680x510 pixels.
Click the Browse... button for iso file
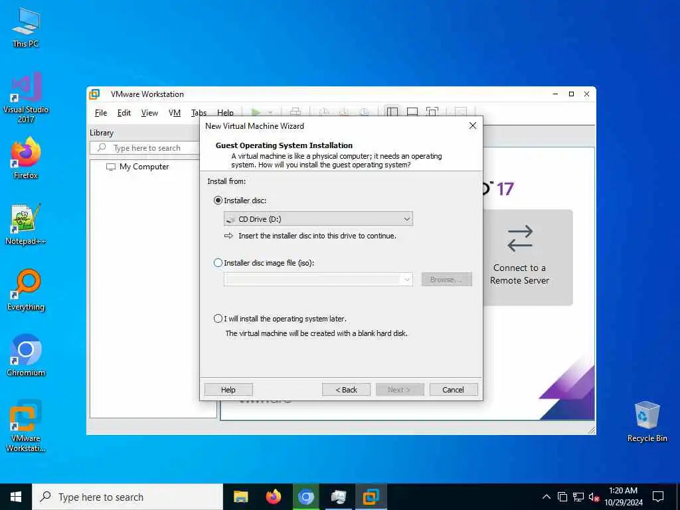[446, 280]
